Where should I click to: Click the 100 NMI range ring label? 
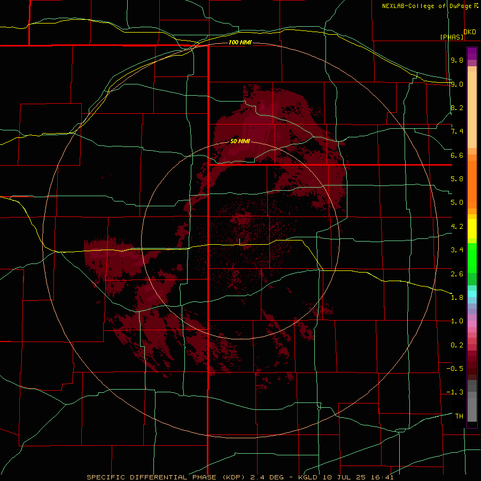(240, 42)
